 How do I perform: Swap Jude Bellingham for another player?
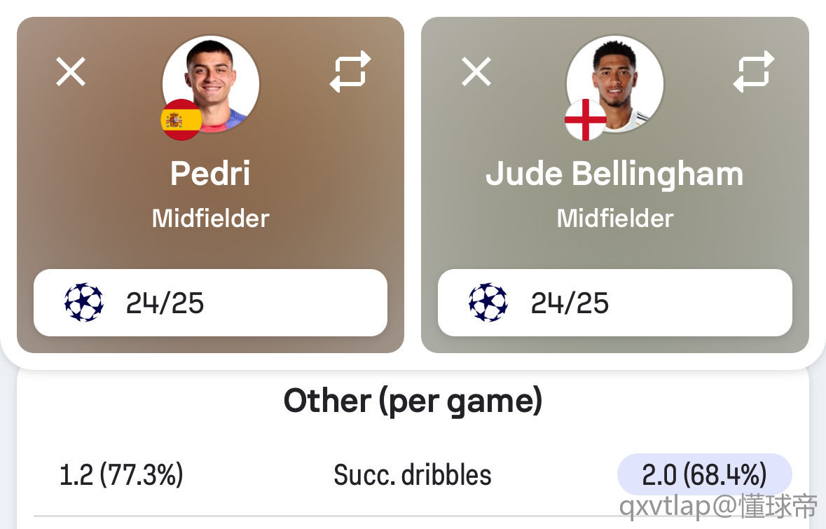[754, 71]
